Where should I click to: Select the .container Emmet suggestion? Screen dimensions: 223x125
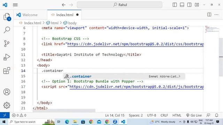(124, 76)
